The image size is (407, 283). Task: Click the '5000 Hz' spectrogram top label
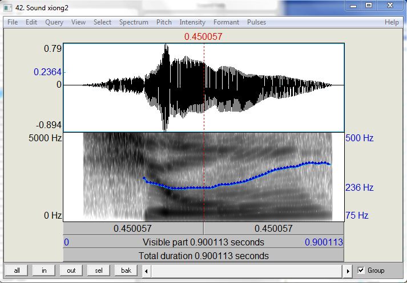[x=45, y=138]
